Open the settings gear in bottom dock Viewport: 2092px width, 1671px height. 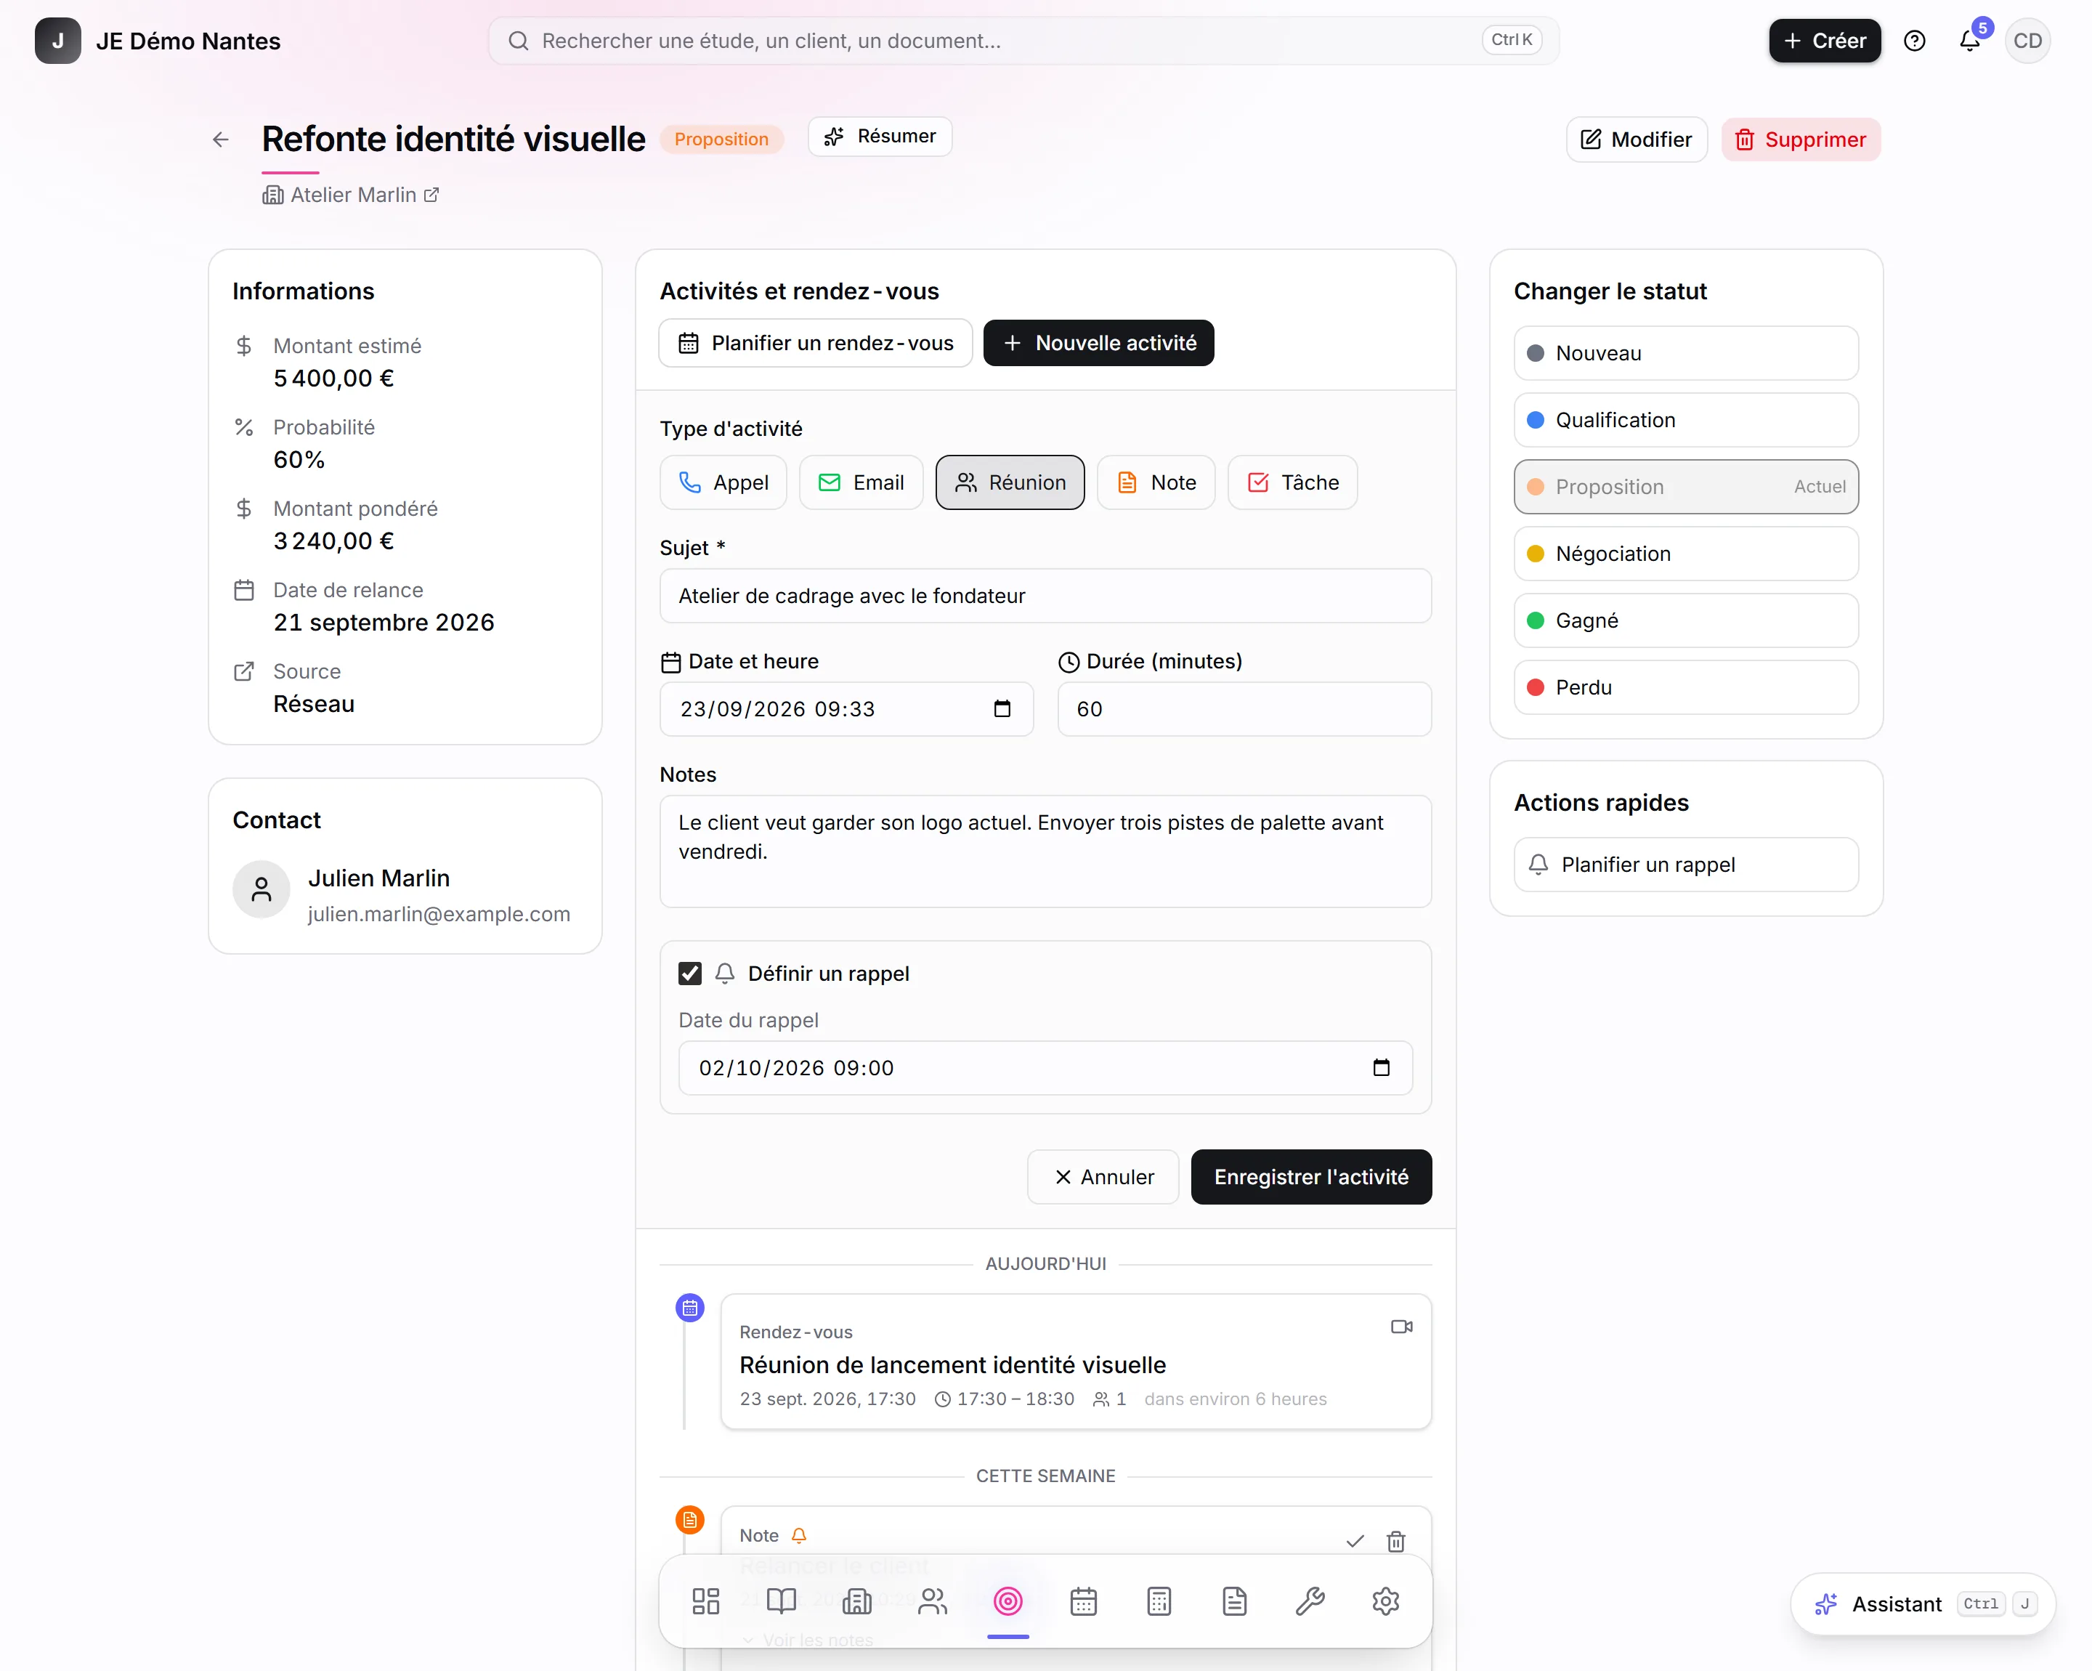click(x=1386, y=1601)
